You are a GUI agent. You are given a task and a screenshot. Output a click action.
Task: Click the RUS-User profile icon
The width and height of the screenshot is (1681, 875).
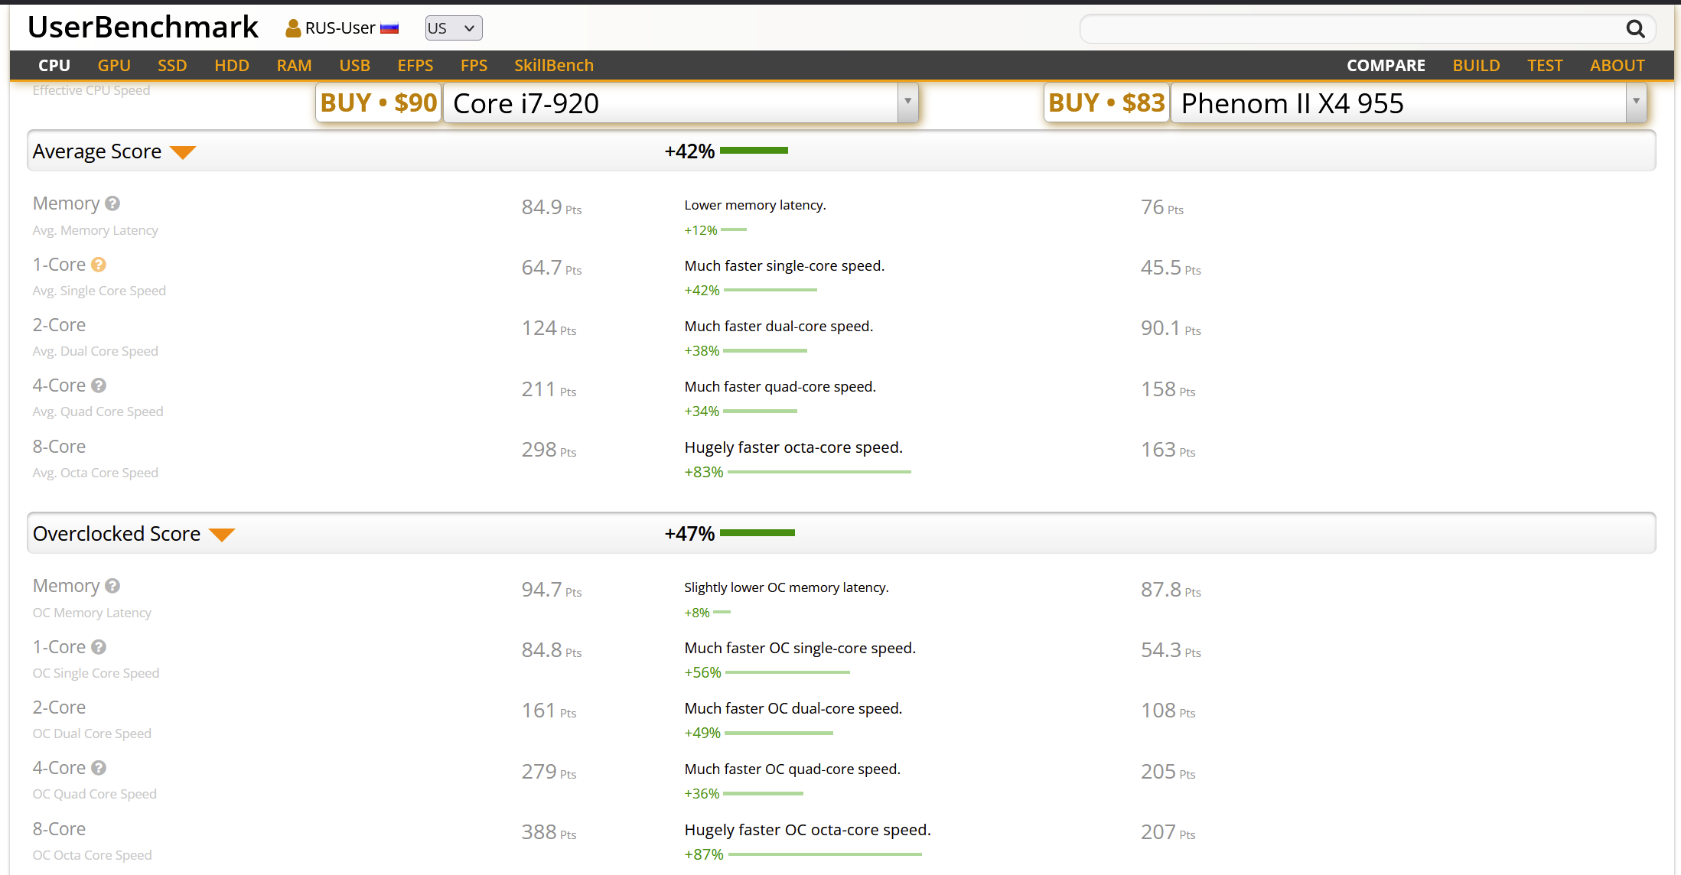coord(292,28)
